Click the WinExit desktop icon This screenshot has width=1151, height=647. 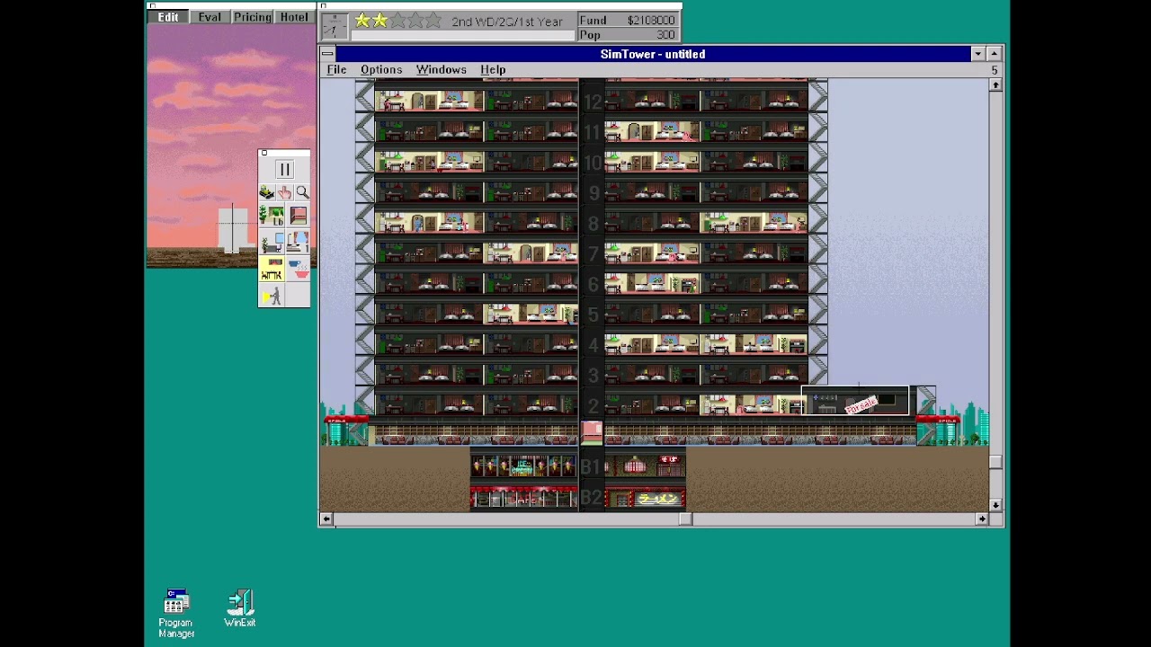240,608
